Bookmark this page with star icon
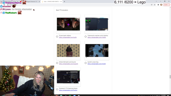The height and width of the screenshot is (96, 171). (x=155, y=5)
